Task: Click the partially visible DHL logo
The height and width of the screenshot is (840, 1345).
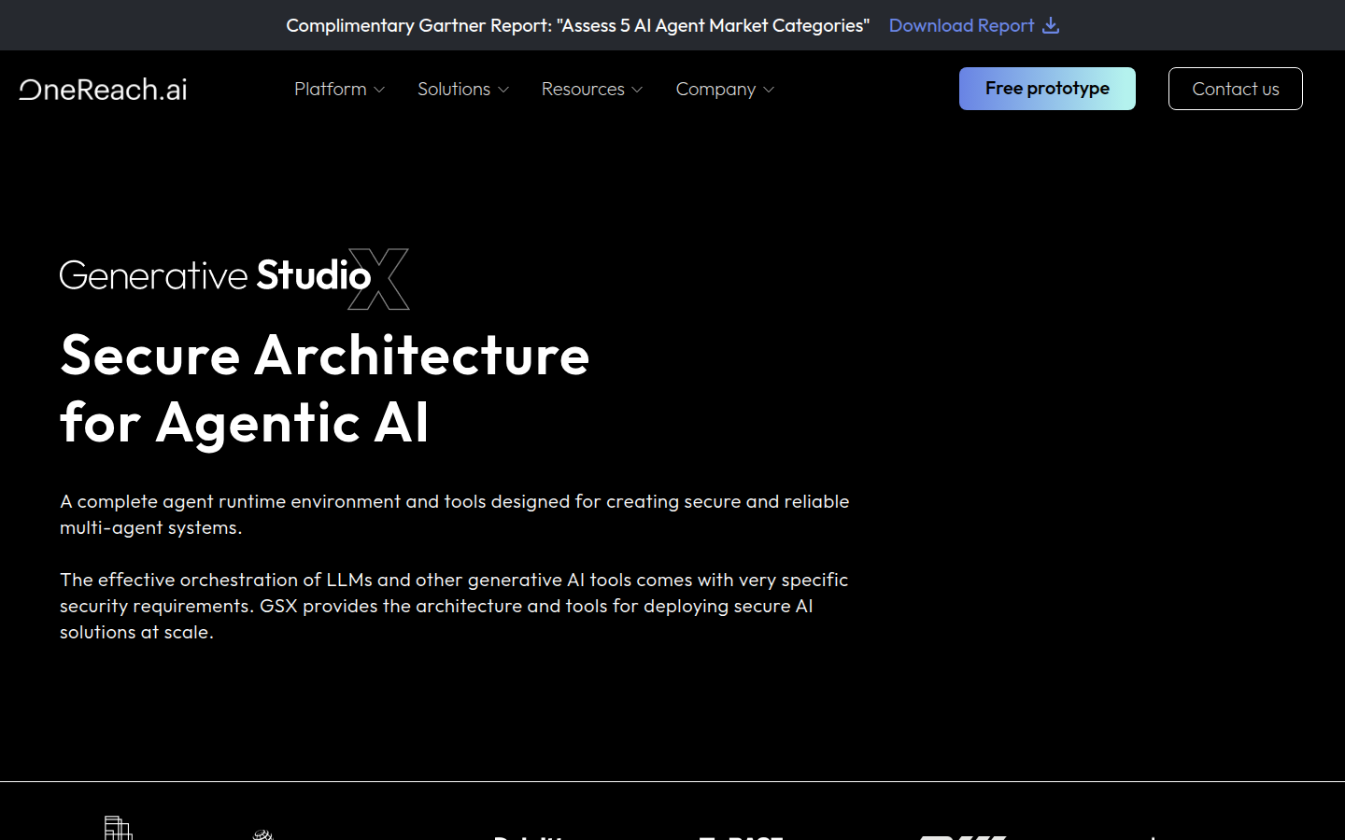Action: point(962,836)
